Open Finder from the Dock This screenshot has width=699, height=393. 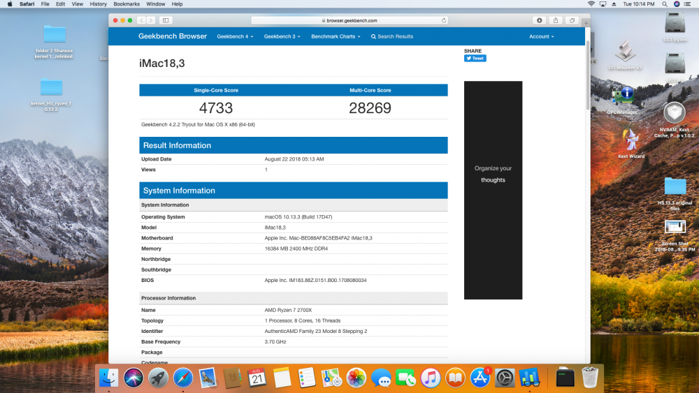pyautogui.click(x=108, y=378)
